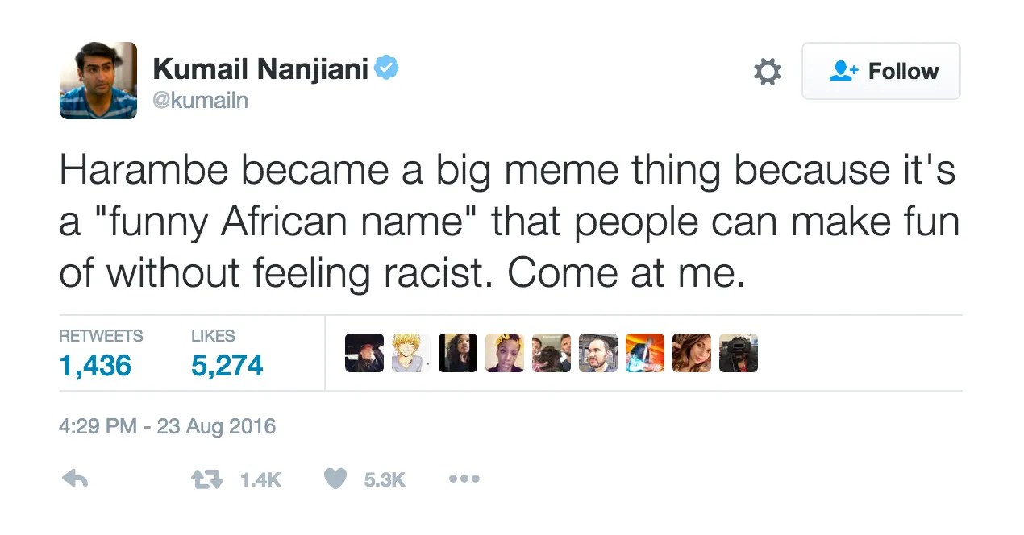This screenshot has width=1024, height=535.
Task: Click the retweet count of 1.4K
Action: (259, 478)
